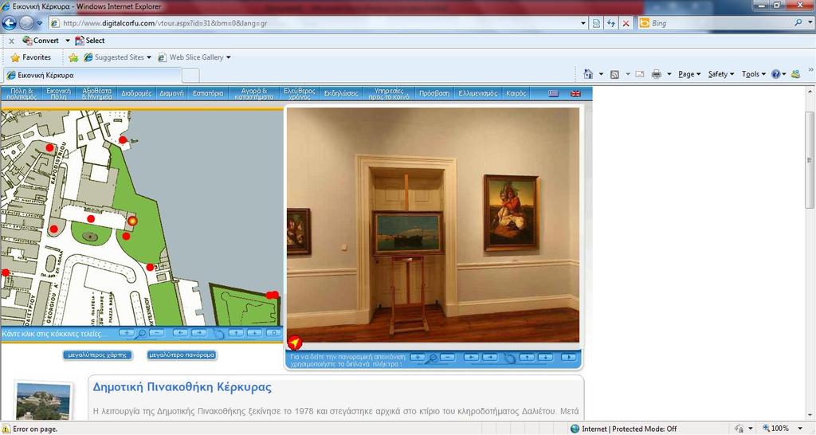Click the last panorama control button
This screenshot has width=816, height=435.
tap(569, 358)
